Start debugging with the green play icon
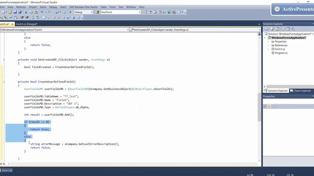Image resolution: width=314 pixels, height=176 pixels. [x=70, y=12]
